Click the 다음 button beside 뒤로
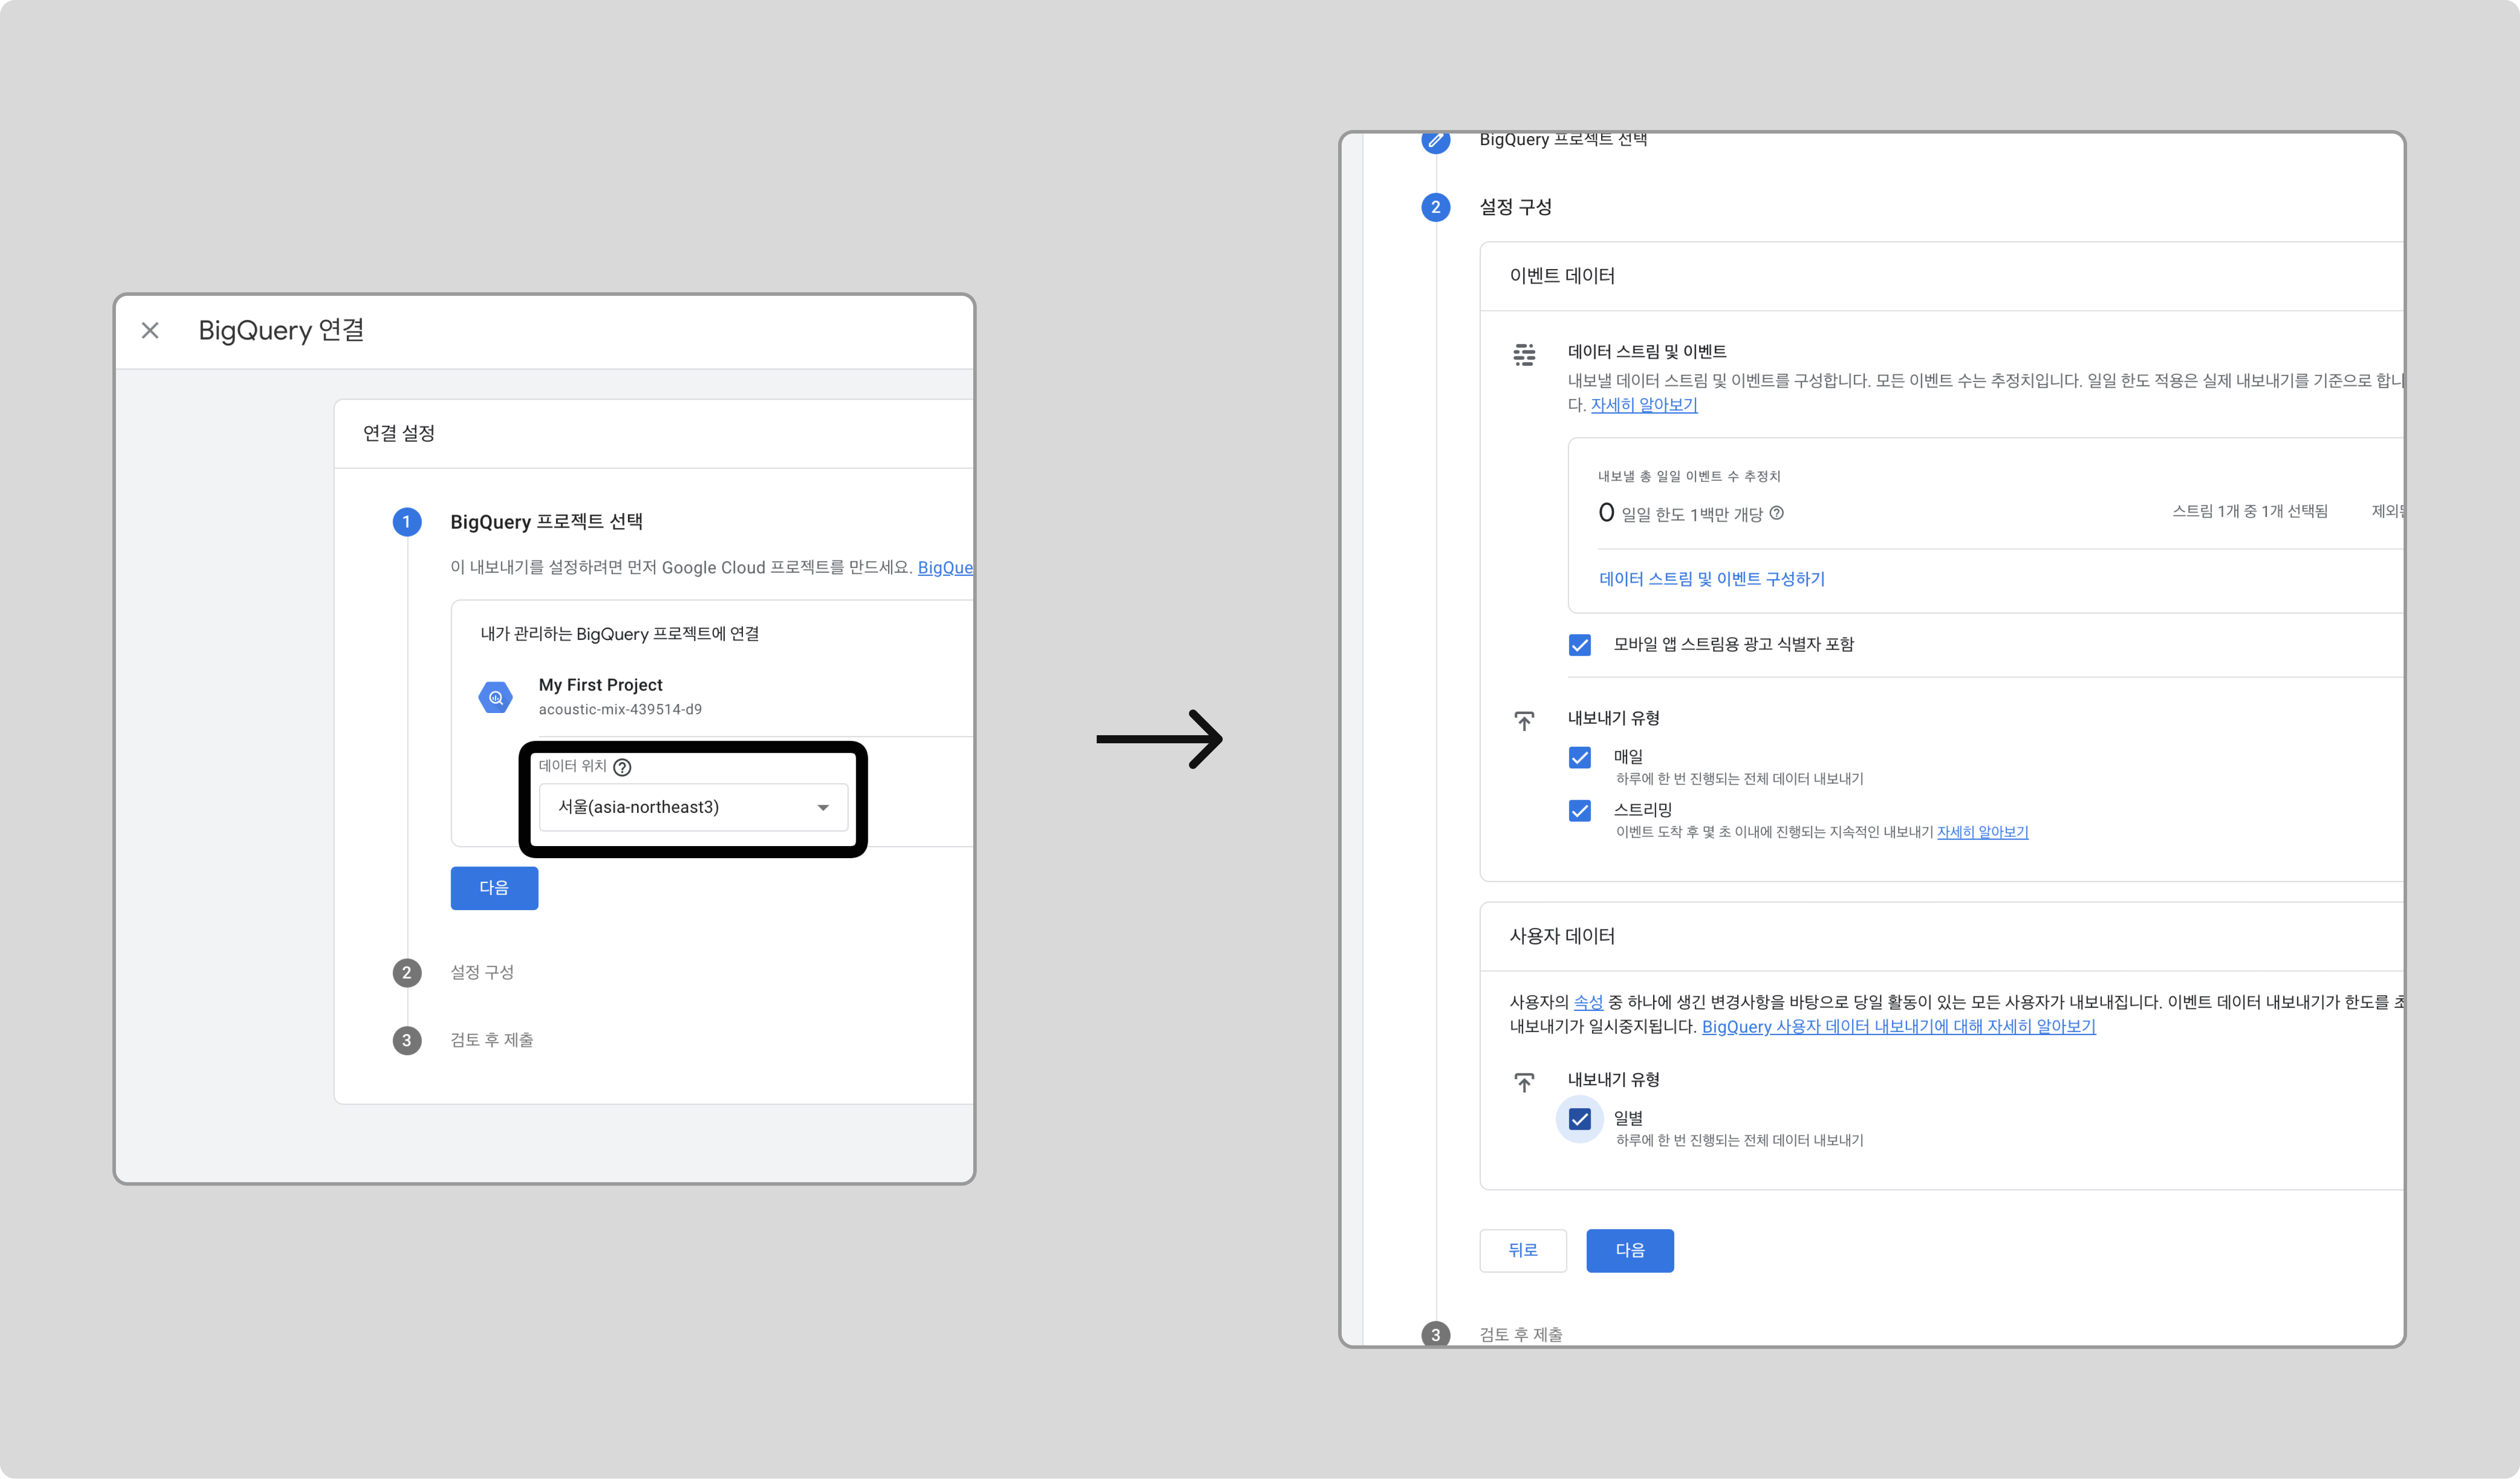The width and height of the screenshot is (2520, 1479). [1630, 1250]
